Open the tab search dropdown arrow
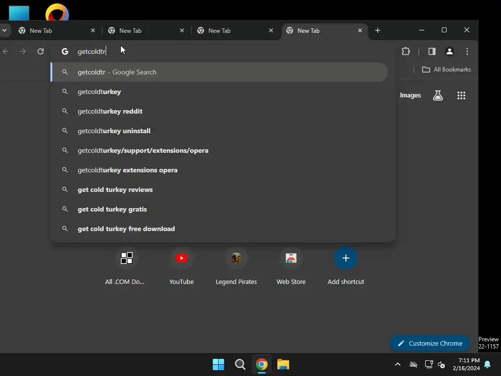 pos(4,30)
